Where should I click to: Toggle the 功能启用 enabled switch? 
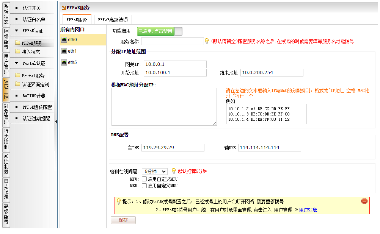click(159, 31)
